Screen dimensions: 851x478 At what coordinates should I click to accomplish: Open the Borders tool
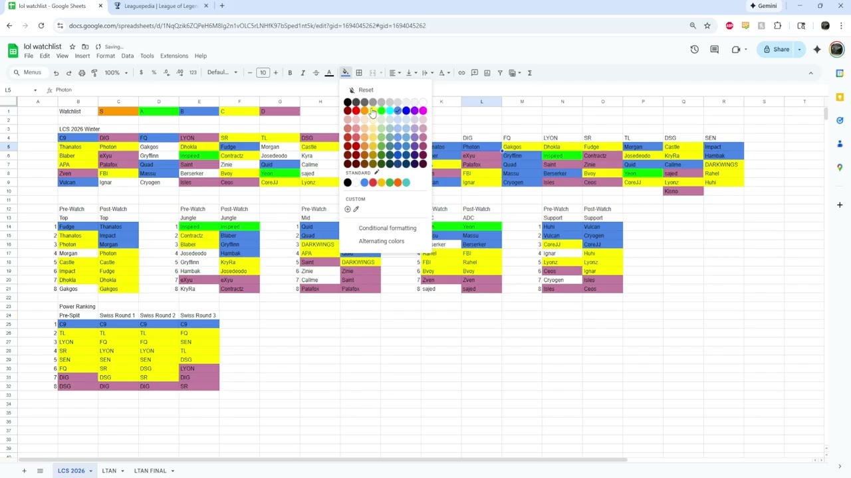point(359,73)
